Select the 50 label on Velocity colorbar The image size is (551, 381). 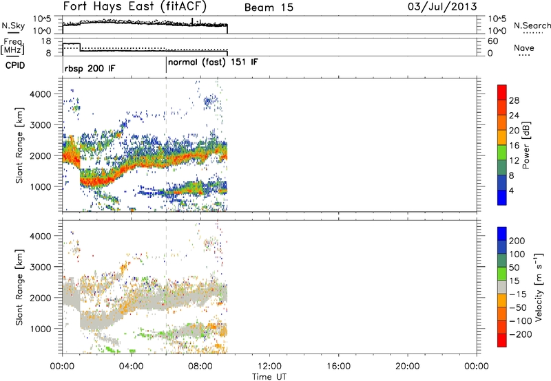pos(514,268)
